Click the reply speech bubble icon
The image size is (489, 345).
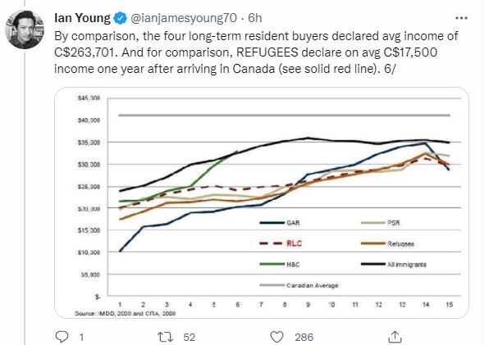62,337
